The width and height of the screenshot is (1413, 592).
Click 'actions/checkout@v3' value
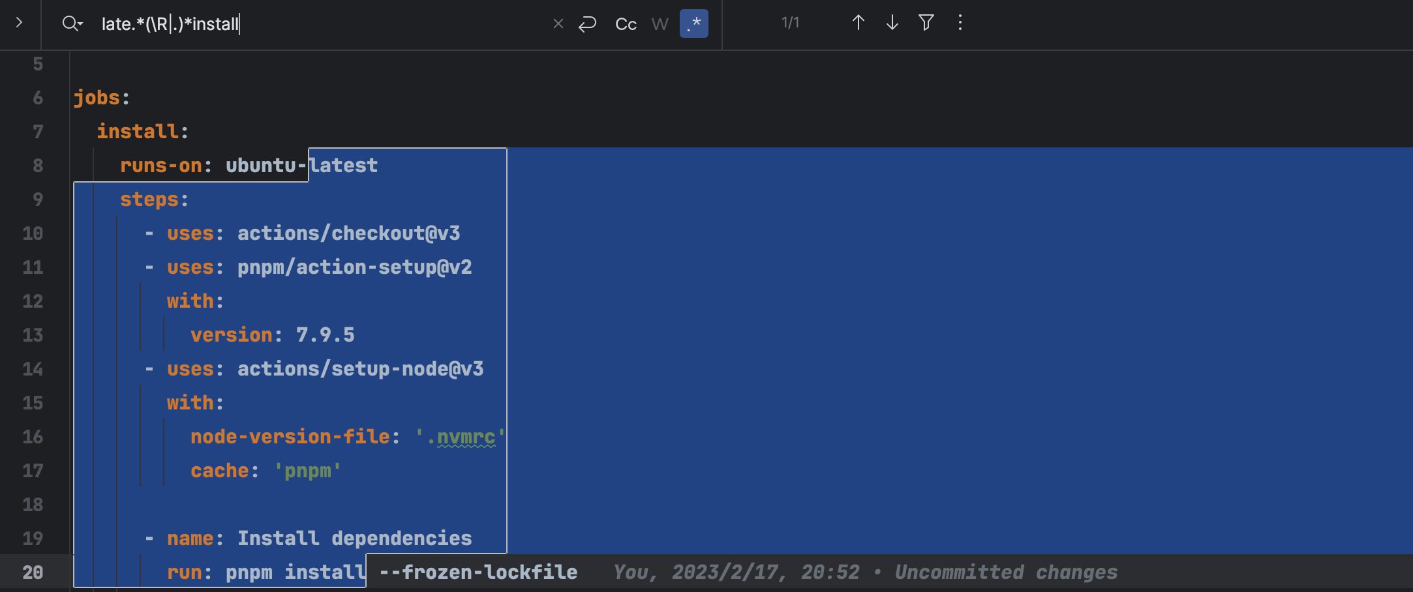click(x=349, y=233)
